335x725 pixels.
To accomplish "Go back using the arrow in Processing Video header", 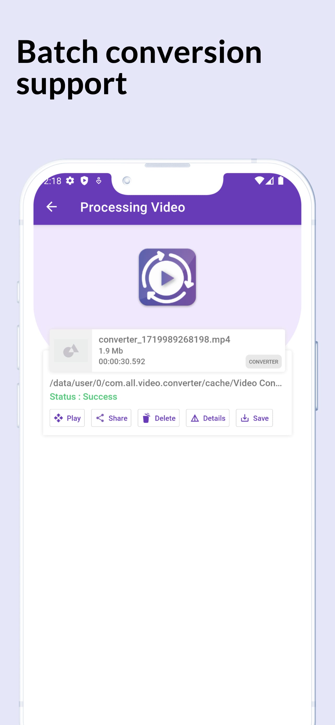I will [x=51, y=207].
